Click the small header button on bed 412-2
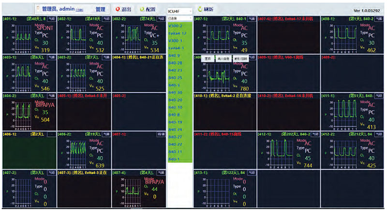The image size is (387, 212). click(x=379, y=134)
